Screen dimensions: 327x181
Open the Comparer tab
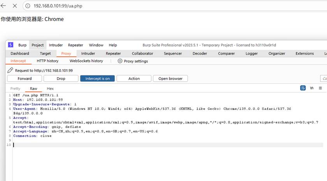226,54
